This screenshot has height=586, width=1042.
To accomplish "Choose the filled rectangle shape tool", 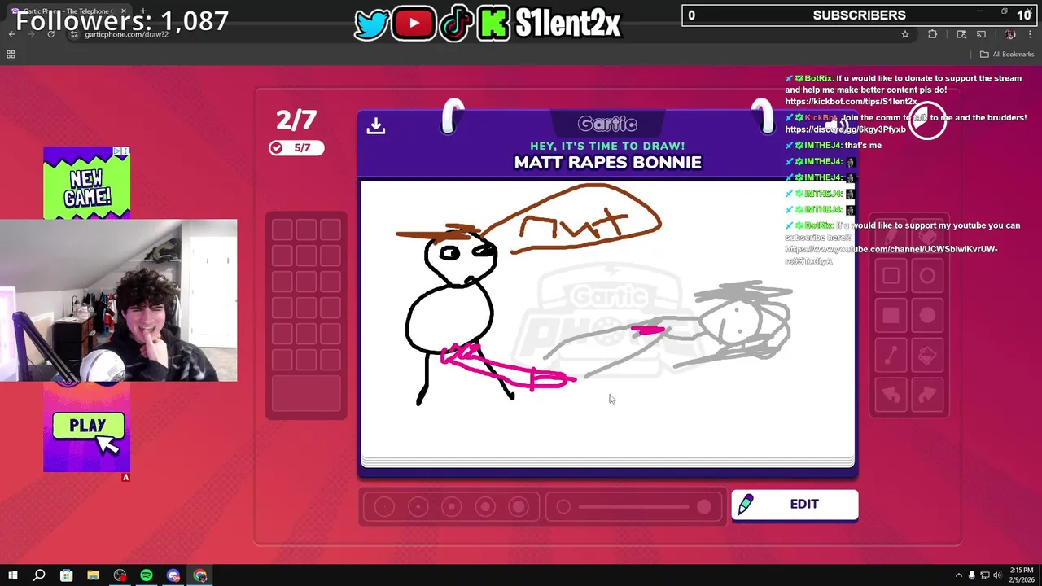I will coord(891,316).
